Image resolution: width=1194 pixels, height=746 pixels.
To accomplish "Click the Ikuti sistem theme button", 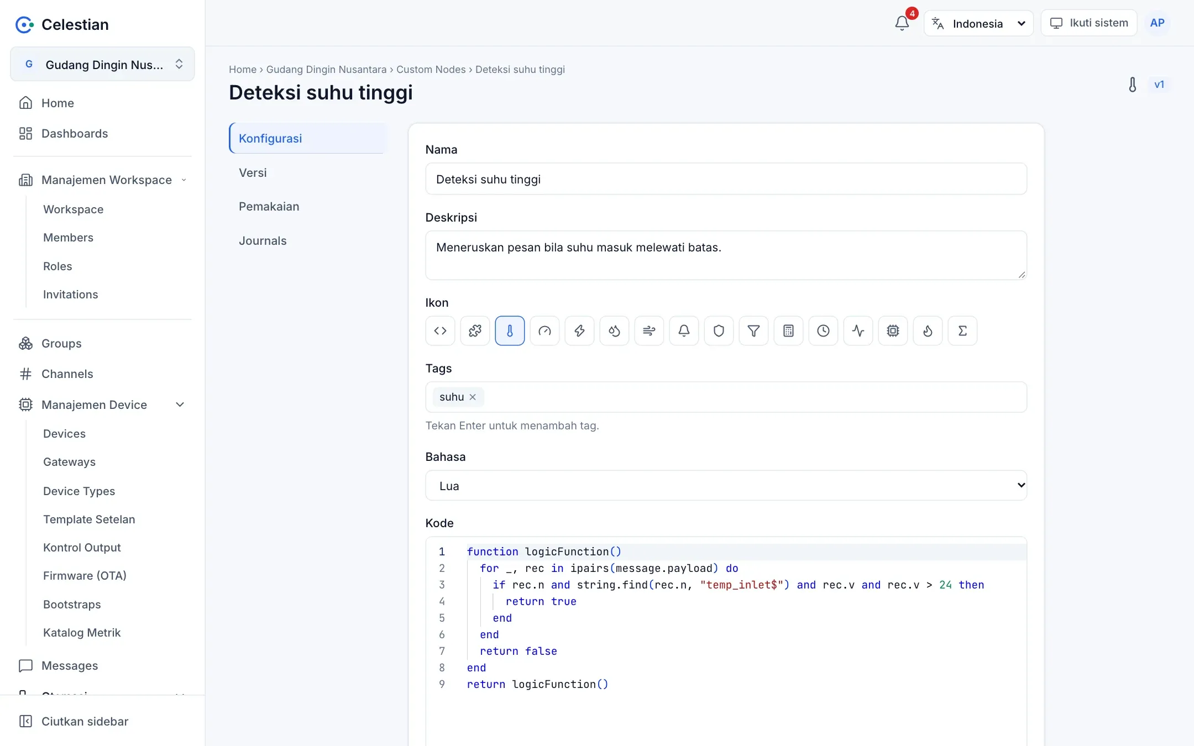I will pyautogui.click(x=1088, y=23).
